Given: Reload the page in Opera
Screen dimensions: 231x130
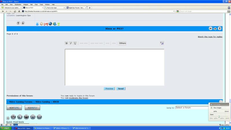Looking at the screenshot, I should pos(15,11).
